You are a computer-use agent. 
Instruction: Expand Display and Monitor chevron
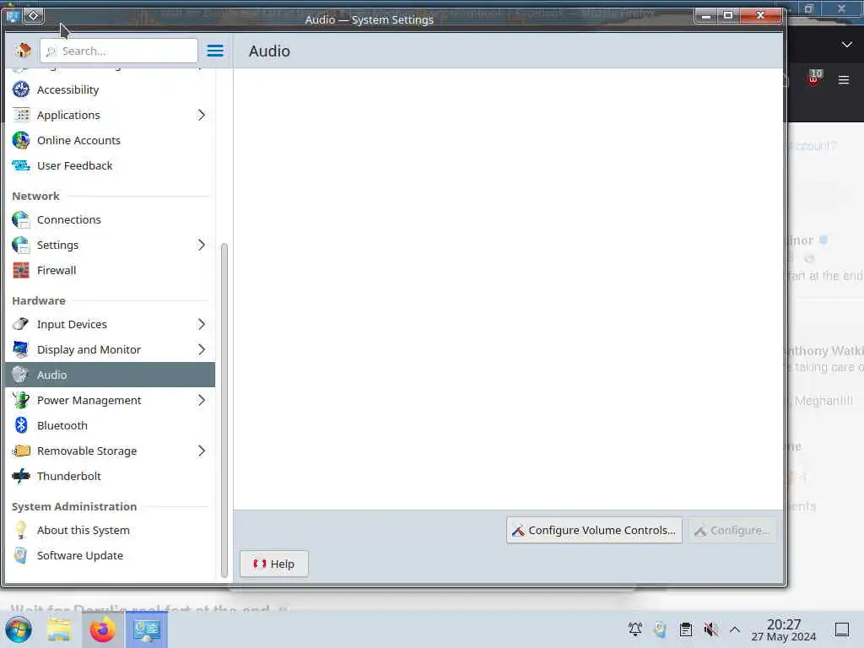[201, 349]
